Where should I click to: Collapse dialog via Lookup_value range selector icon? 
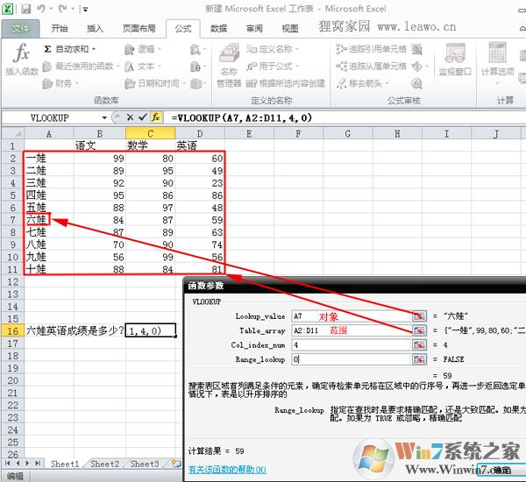(419, 315)
